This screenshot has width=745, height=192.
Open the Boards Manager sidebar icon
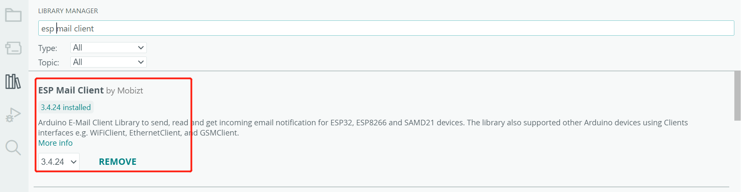coord(13,48)
